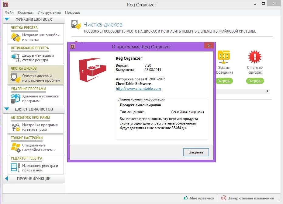The image size is (283, 204).
Task: Click the horizontal scrollbar right arrow
Action: [x=267, y=91]
